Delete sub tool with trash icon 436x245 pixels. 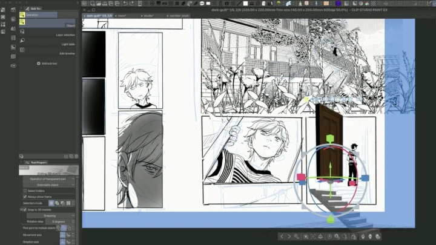pyautogui.click(x=76, y=157)
